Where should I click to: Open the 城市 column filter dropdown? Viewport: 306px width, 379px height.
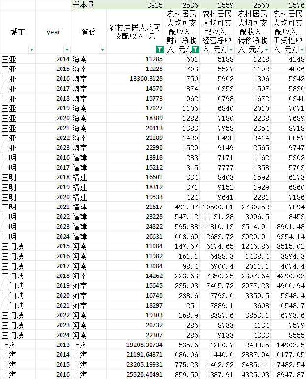(31, 50)
